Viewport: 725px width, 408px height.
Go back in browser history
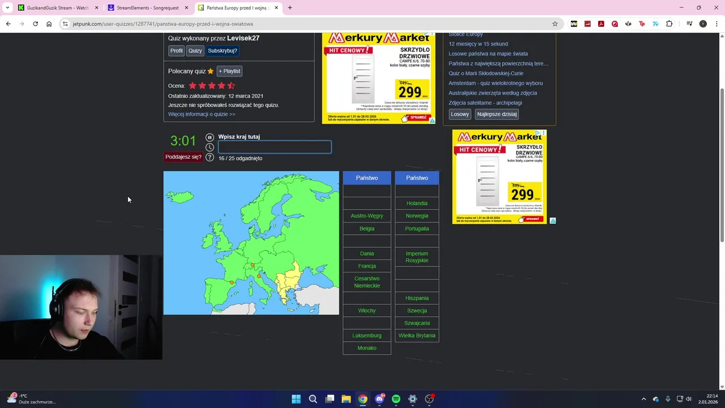coord(8,24)
